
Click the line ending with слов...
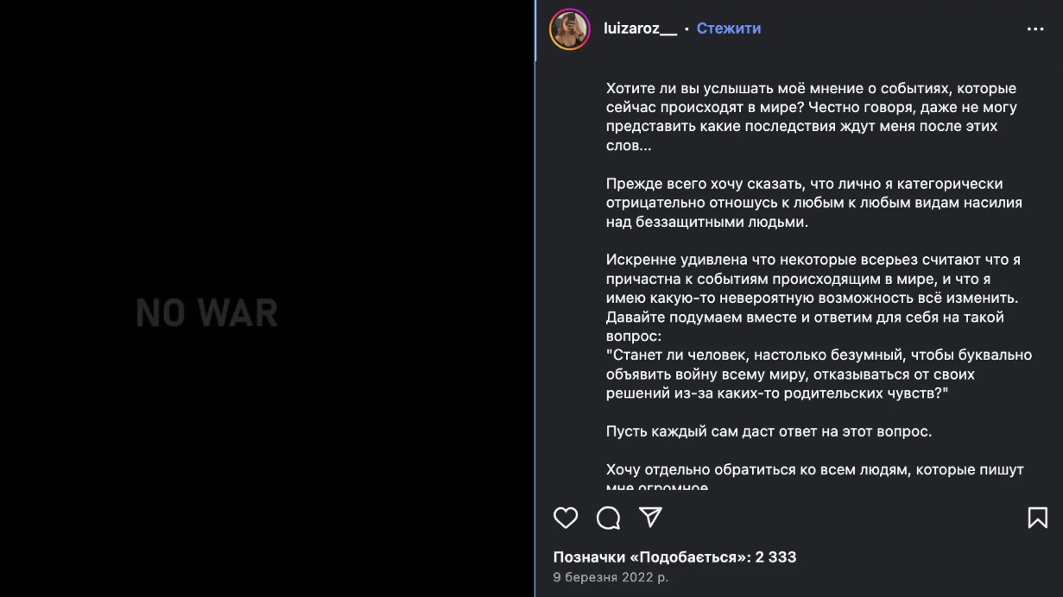pyautogui.click(x=629, y=145)
